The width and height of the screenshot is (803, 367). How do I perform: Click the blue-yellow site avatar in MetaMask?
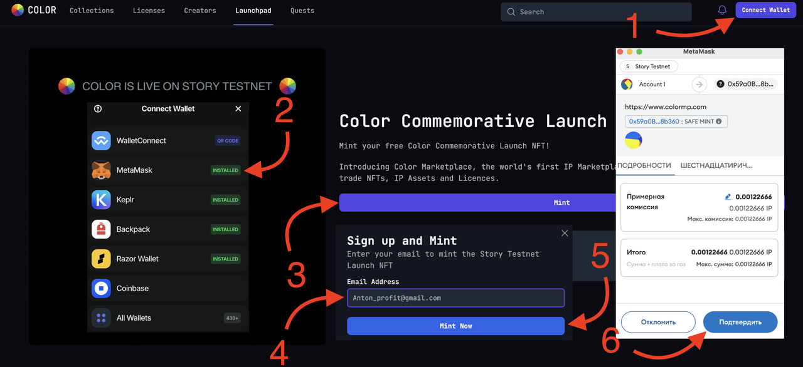633,140
